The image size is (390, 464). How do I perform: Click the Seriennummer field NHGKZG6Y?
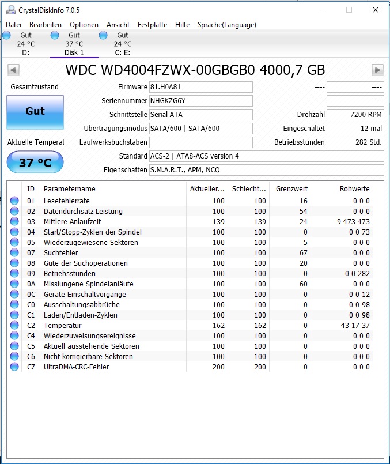[x=201, y=101]
